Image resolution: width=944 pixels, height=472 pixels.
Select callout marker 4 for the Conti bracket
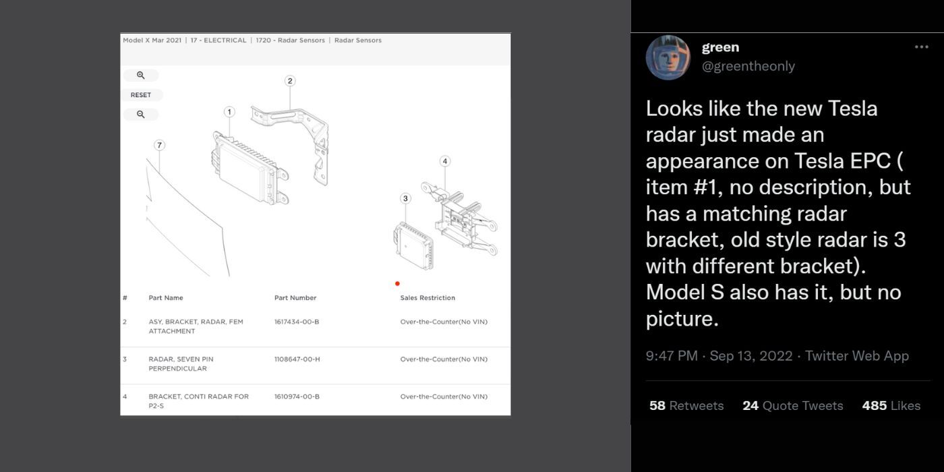point(445,161)
